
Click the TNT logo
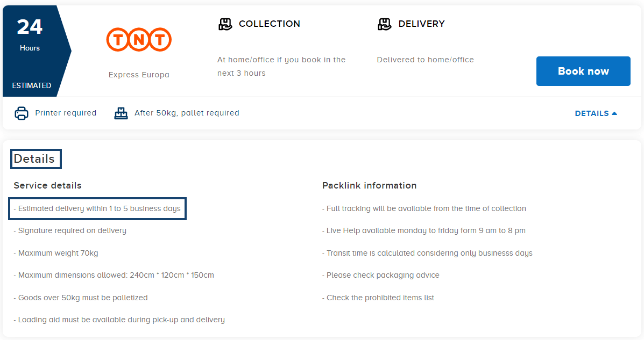coord(139,39)
